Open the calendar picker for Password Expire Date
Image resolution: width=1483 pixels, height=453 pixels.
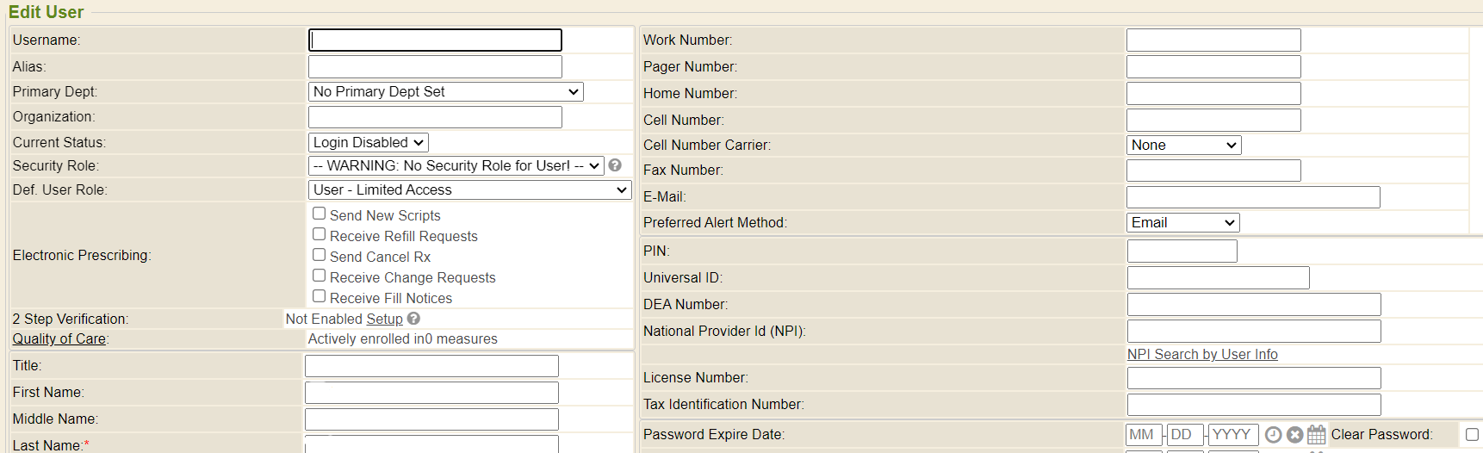coord(1316,435)
